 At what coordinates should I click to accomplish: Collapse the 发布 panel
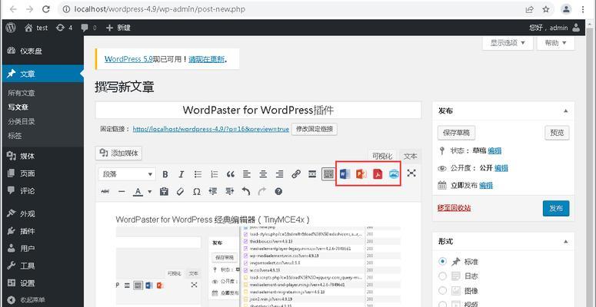pyautogui.click(x=565, y=111)
